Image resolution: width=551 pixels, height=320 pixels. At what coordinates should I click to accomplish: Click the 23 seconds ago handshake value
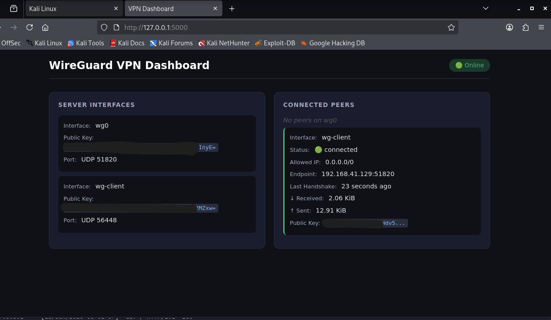click(366, 186)
